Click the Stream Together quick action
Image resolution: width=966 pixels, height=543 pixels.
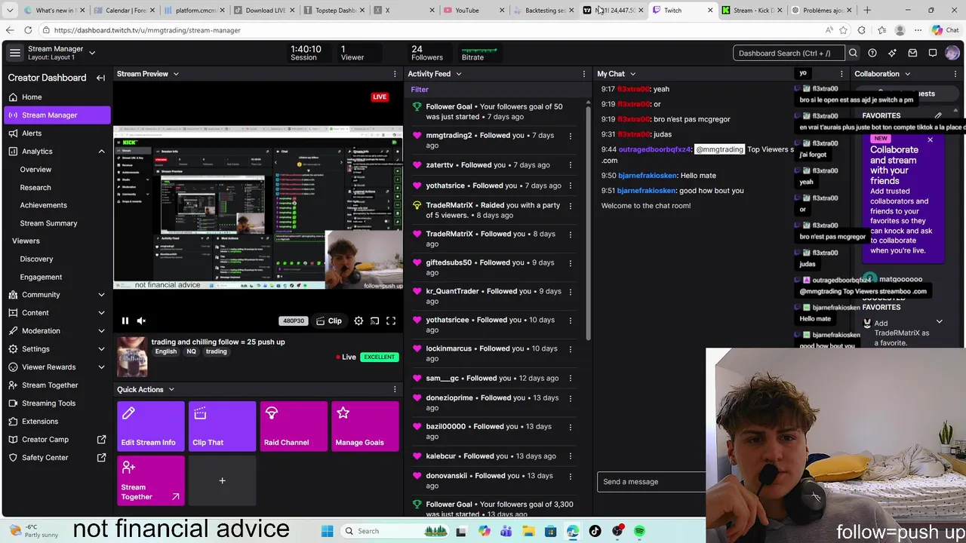click(x=150, y=480)
